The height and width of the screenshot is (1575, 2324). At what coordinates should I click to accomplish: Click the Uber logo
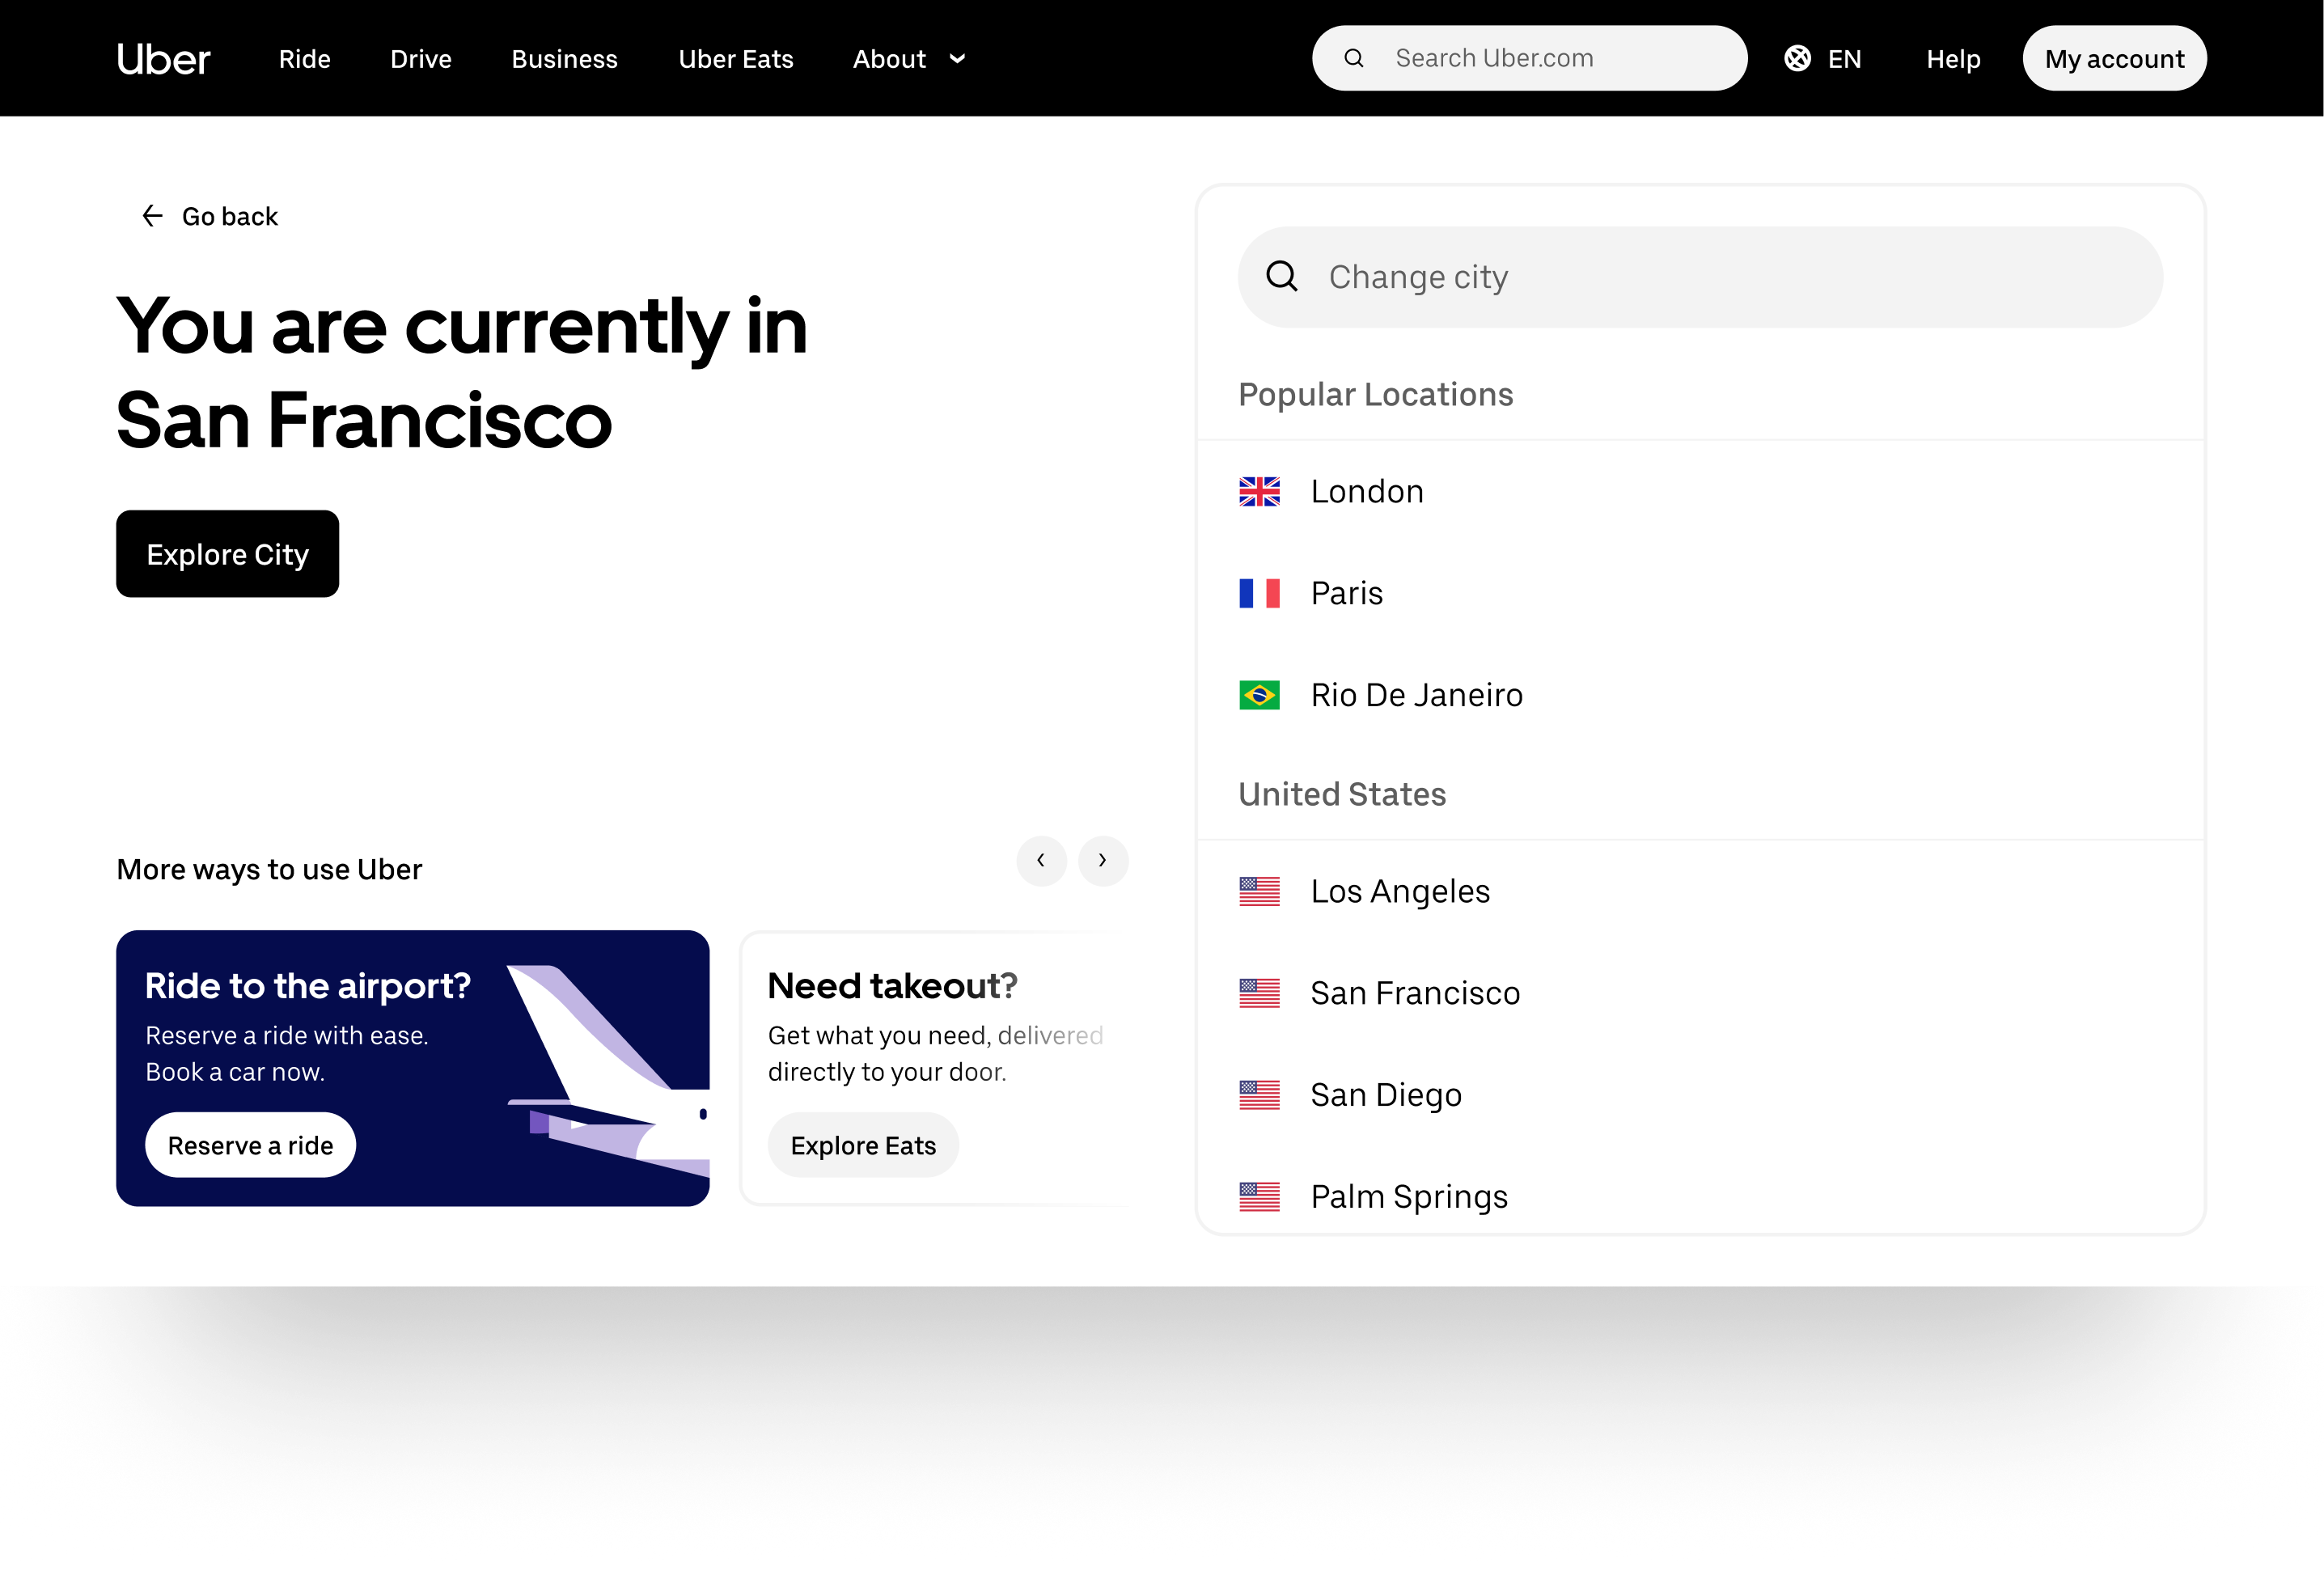click(163, 59)
